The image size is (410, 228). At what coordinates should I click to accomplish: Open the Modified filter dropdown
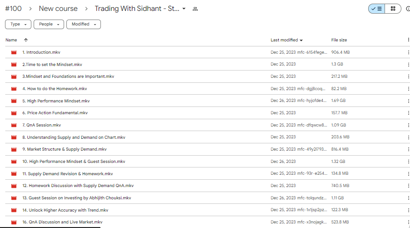coord(83,24)
